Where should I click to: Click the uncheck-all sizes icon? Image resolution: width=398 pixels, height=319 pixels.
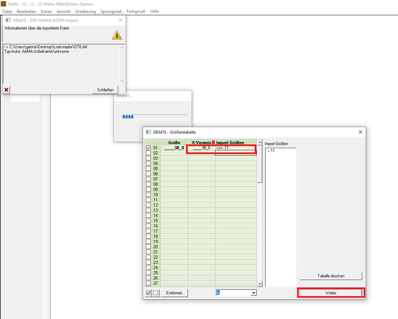pyautogui.click(x=155, y=293)
